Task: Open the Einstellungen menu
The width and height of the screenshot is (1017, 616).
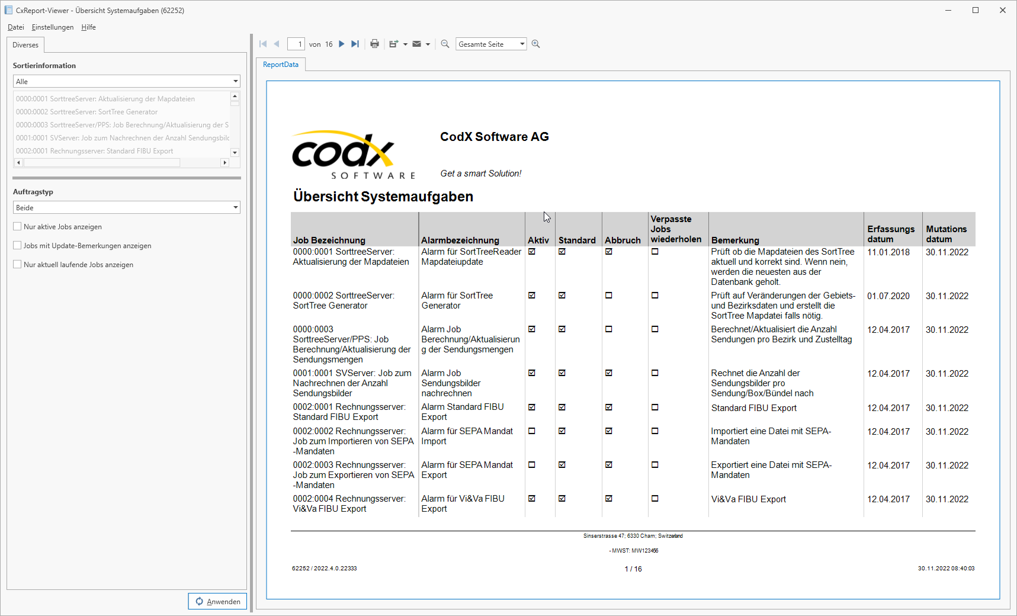Action: coord(53,27)
